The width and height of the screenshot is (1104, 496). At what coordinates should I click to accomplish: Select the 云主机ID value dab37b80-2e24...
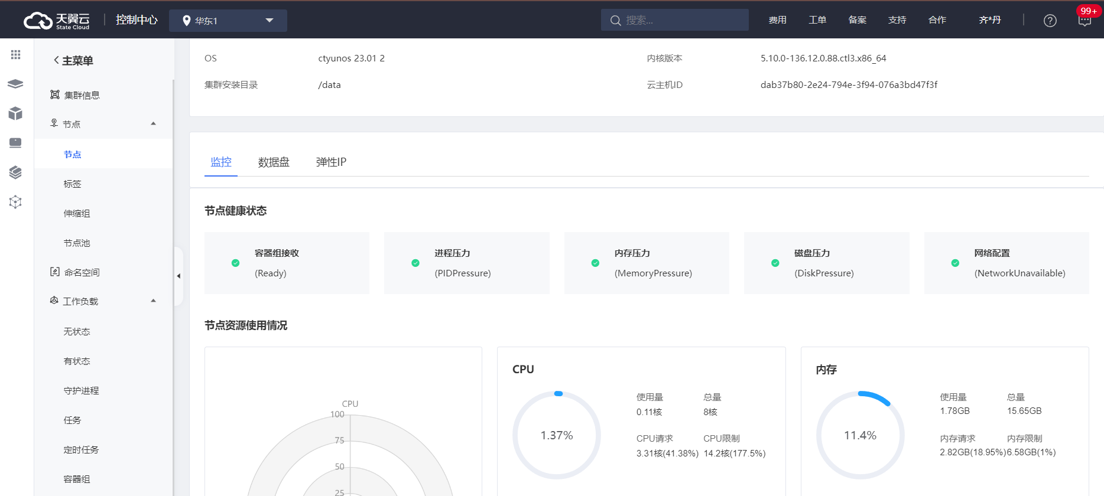tap(849, 84)
